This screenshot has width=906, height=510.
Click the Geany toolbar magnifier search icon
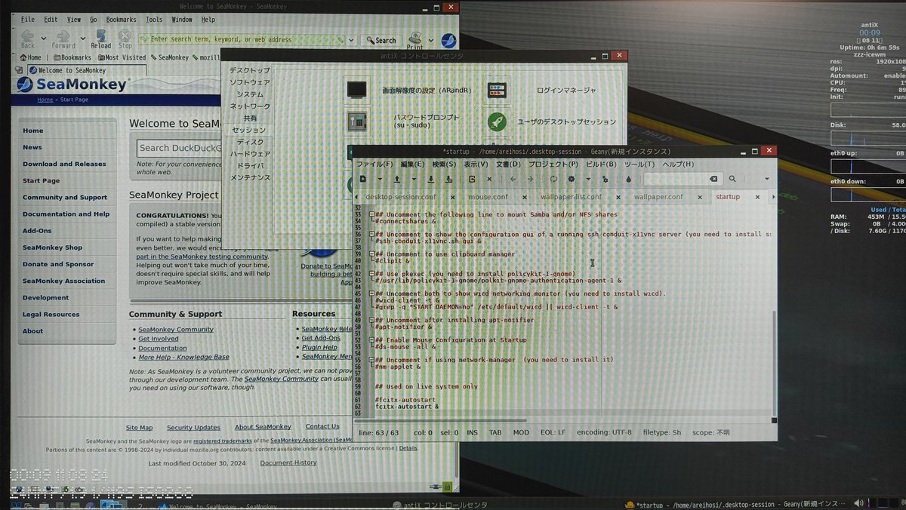(732, 179)
